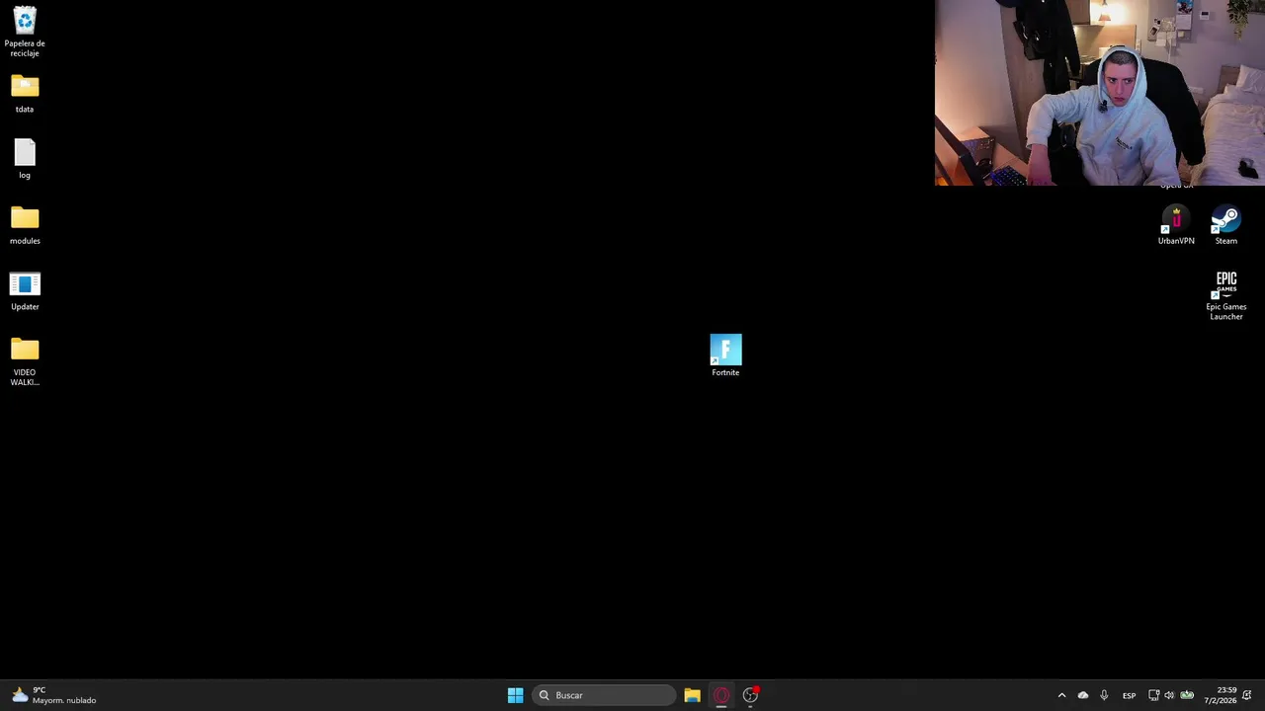Open the Windows Start menu
Screen dimensions: 1265x711
[515, 695]
